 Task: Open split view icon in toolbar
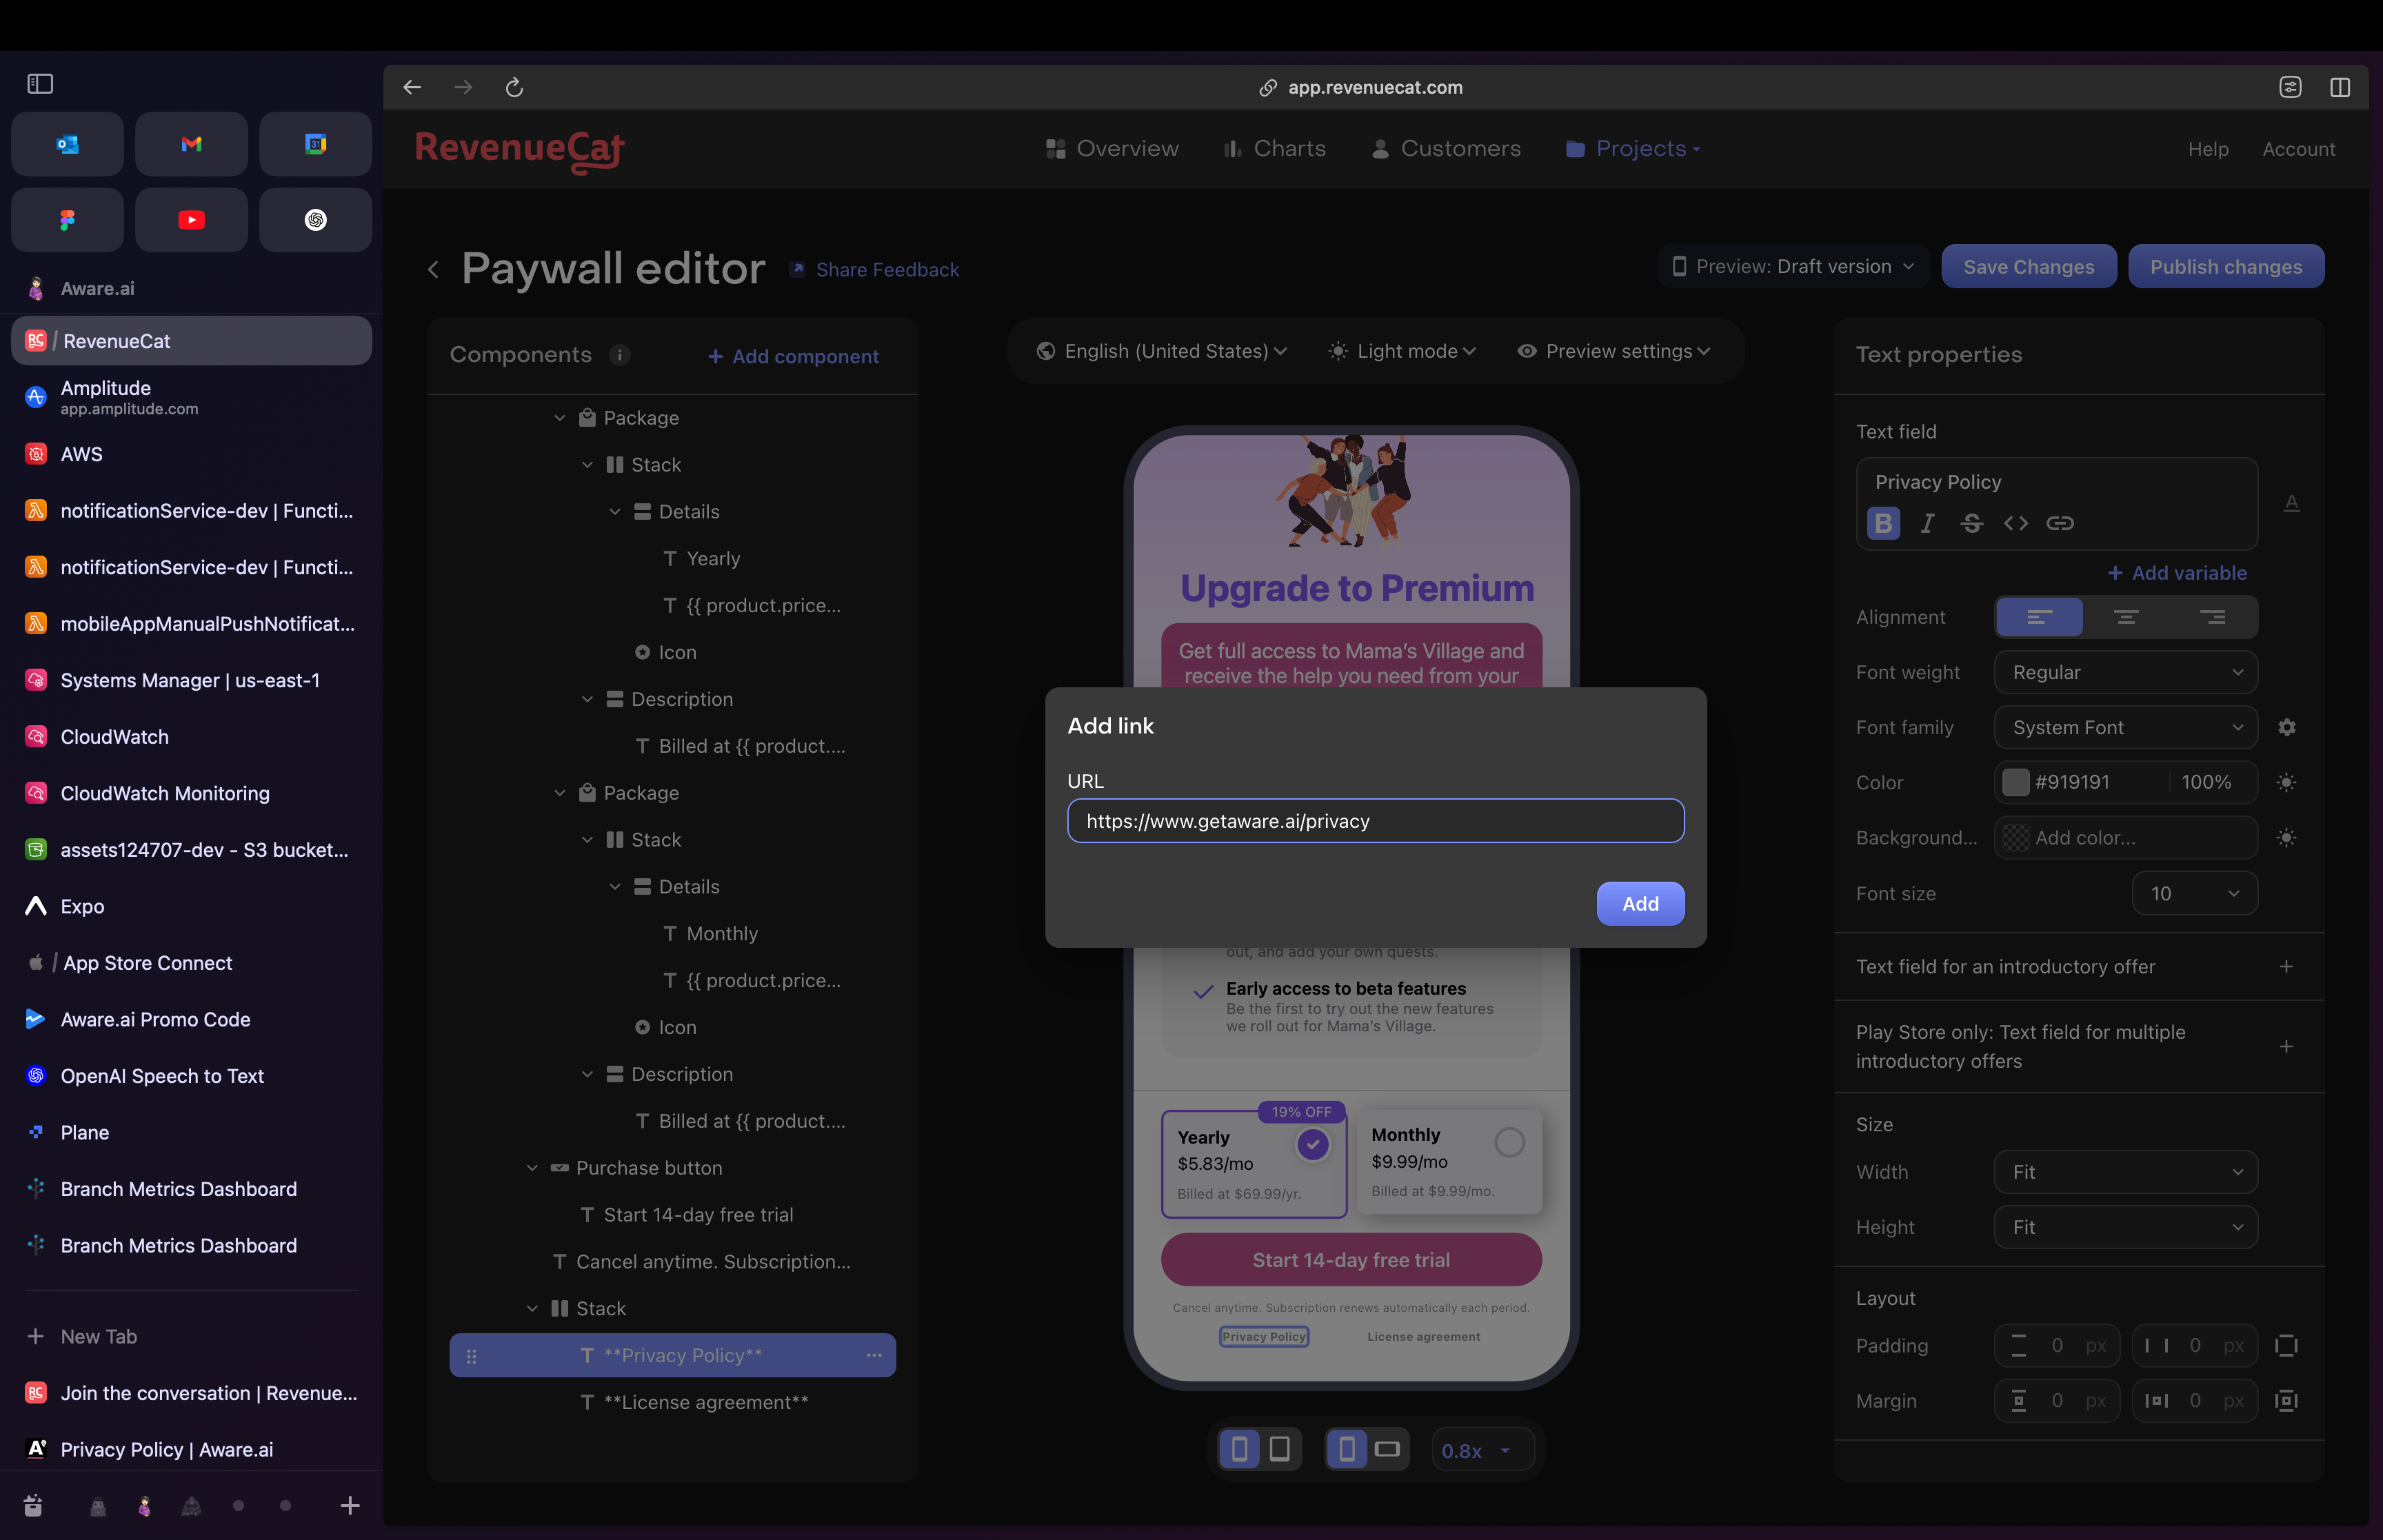2340,87
